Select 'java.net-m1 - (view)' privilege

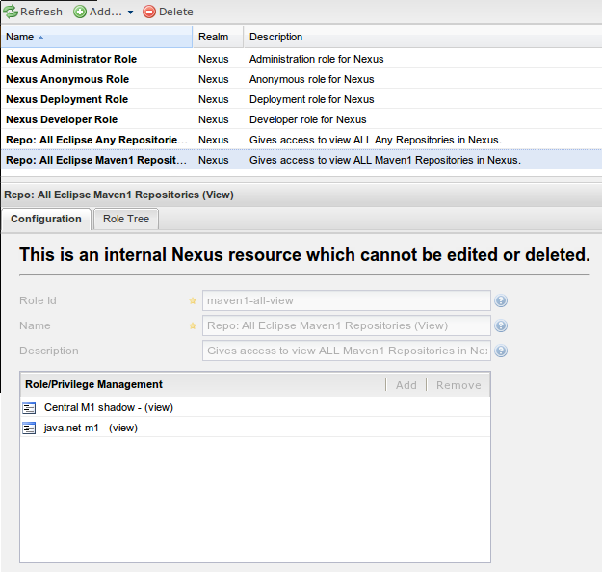(x=255, y=428)
